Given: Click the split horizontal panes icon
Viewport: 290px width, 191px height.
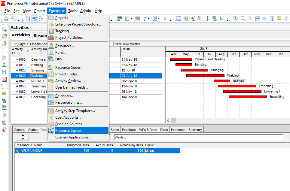Looking at the screenshot, I should pos(258,19).
